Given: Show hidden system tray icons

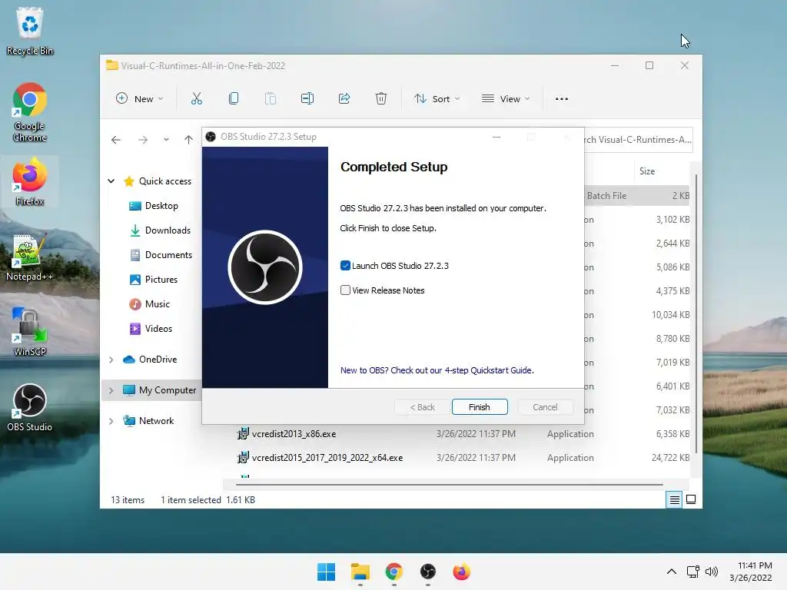Looking at the screenshot, I should pos(672,572).
